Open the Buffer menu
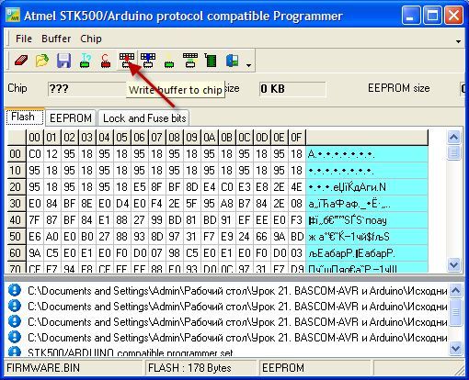Image resolution: width=469 pixels, height=380 pixels. (56, 39)
